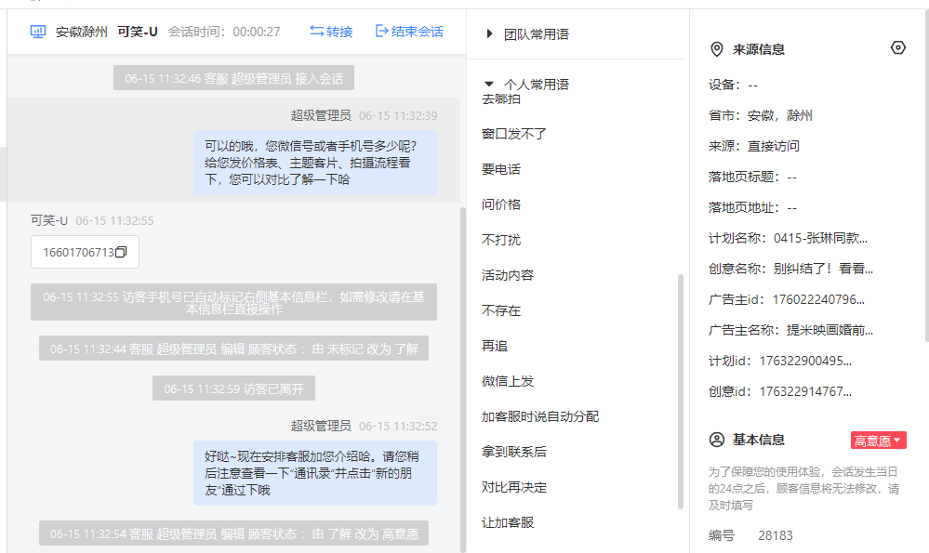Open the 高意愿 status dropdown
This screenshot has width=929, height=553.
tap(878, 441)
